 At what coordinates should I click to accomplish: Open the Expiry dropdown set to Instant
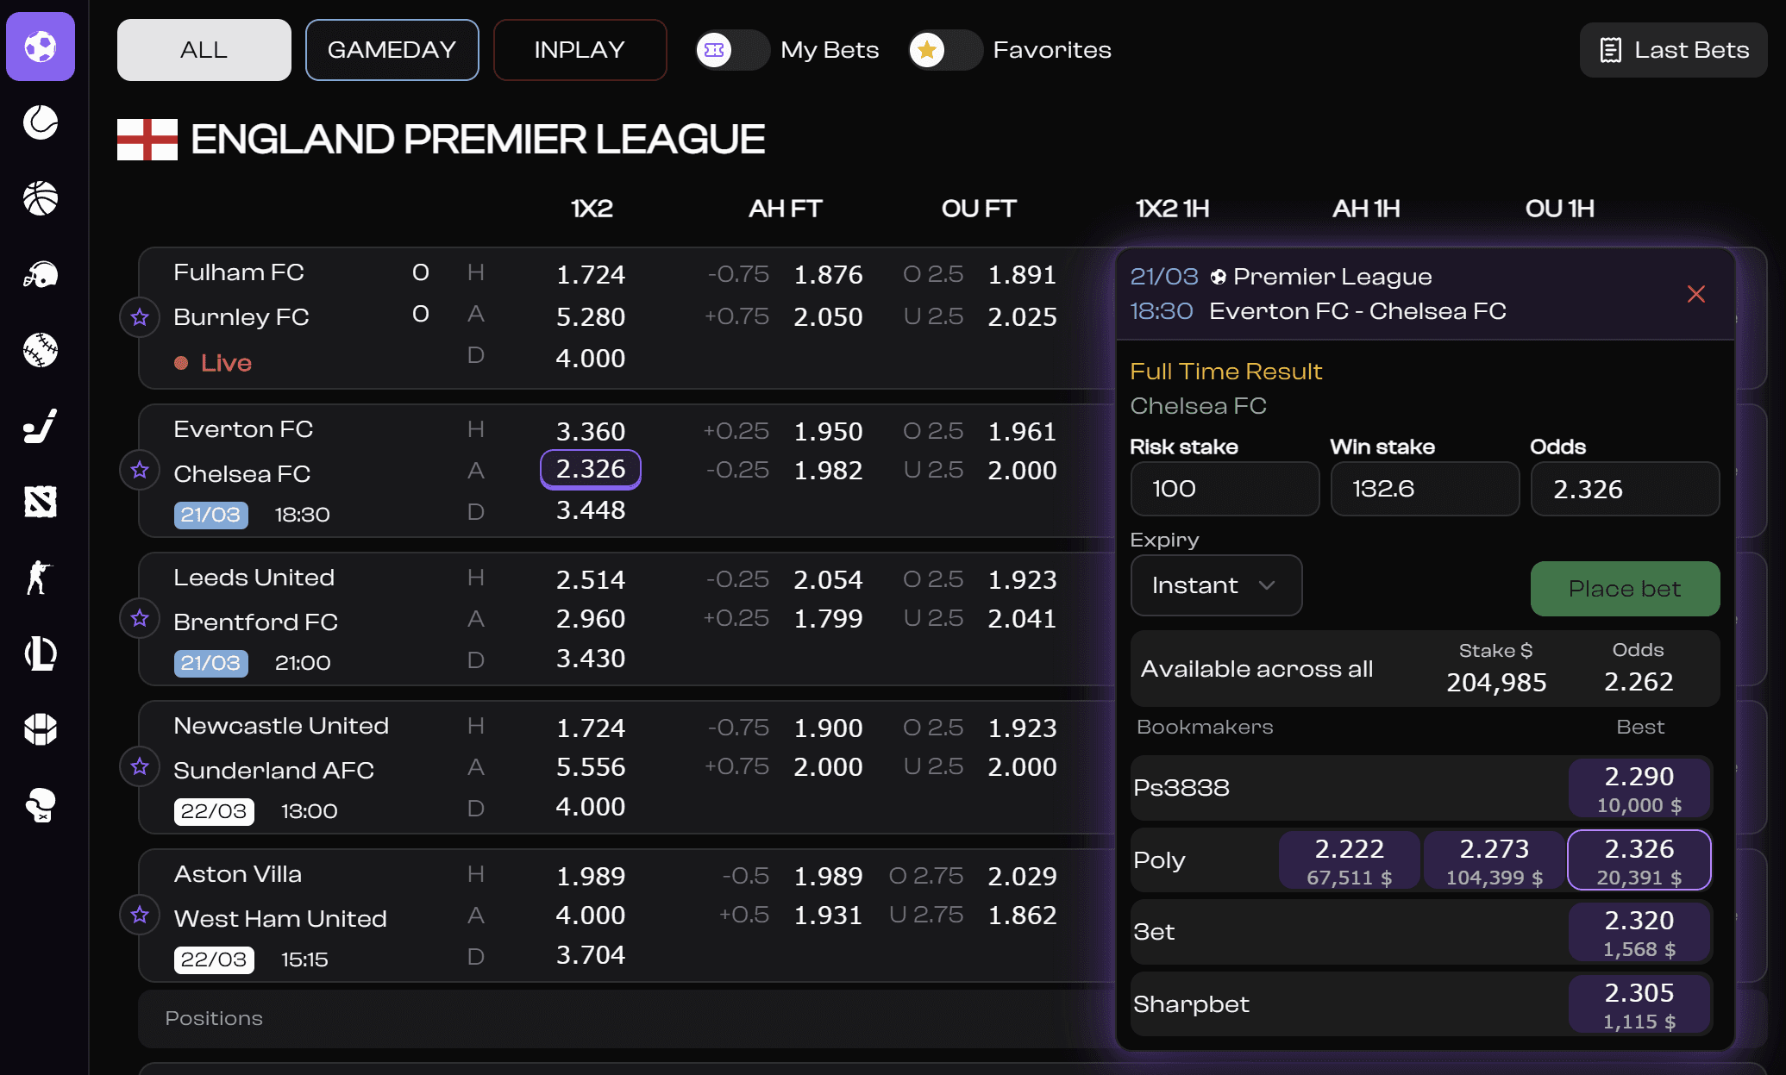pyautogui.click(x=1216, y=585)
